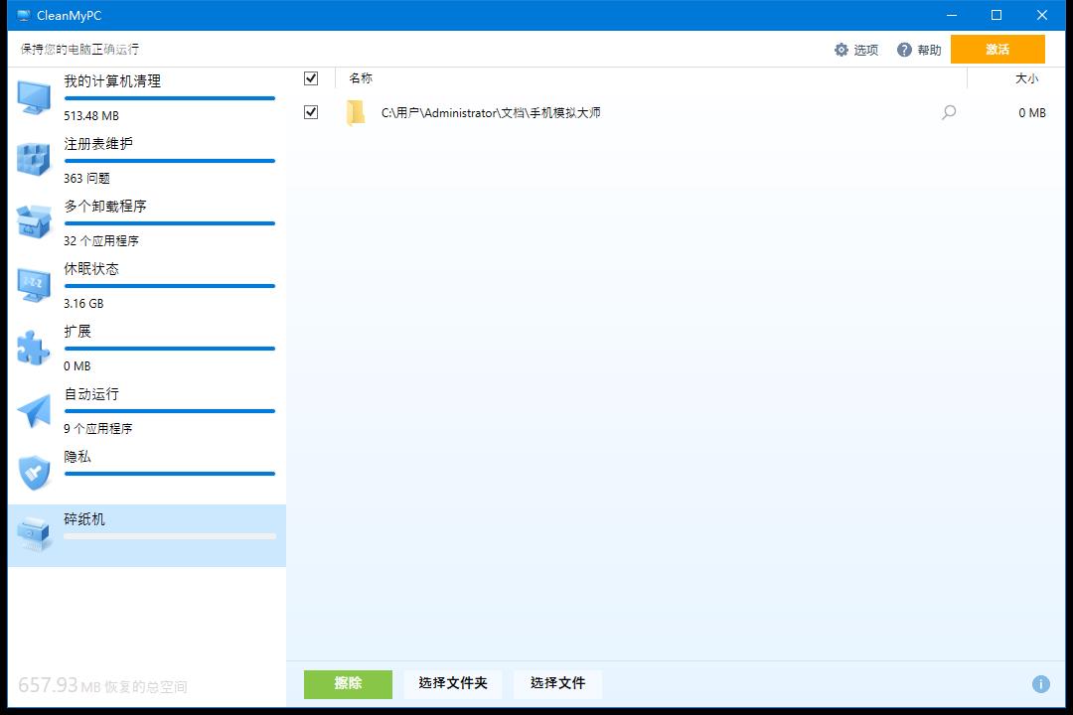Sort the list by the 大小 column header
The width and height of the screenshot is (1073, 715).
1026,78
